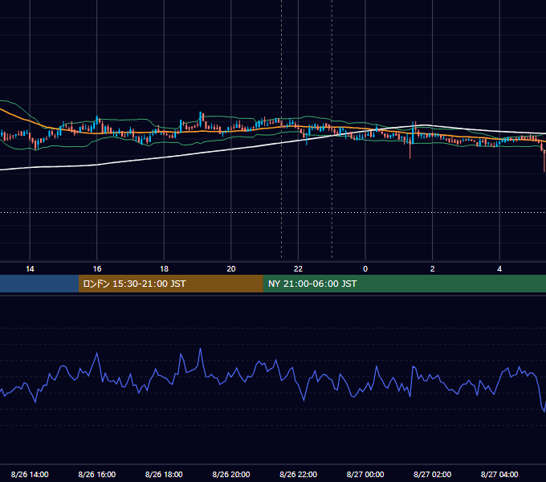The width and height of the screenshot is (546, 482).
Task: Click the London 15:30-21:00 JST session bar
Action: [x=170, y=284]
